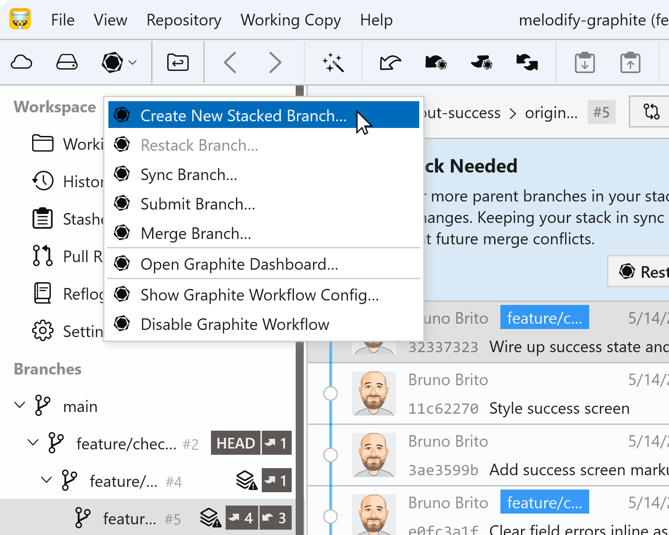
Task: Click the Working Copy folder icon in the sidebar
Action: (x=43, y=144)
